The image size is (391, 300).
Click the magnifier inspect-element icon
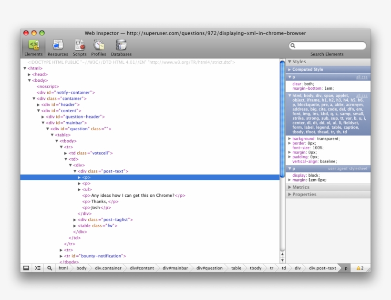coord(49,268)
